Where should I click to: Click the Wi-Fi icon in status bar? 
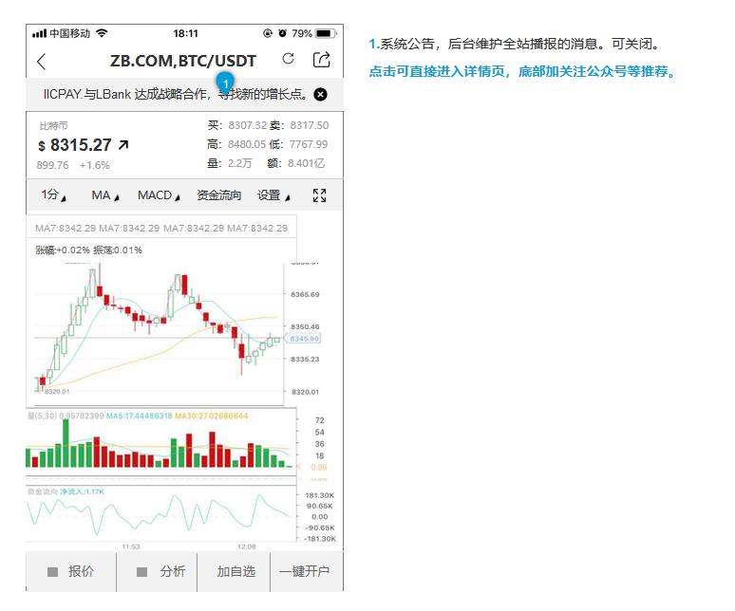[102, 33]
